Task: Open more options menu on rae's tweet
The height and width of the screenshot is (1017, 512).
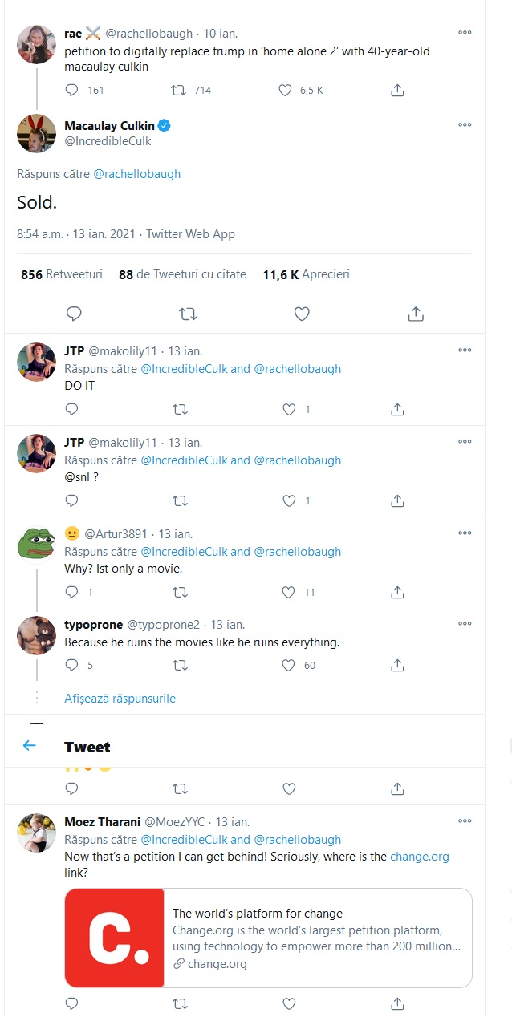Action: pyautogui.click(x=465, y=33)
